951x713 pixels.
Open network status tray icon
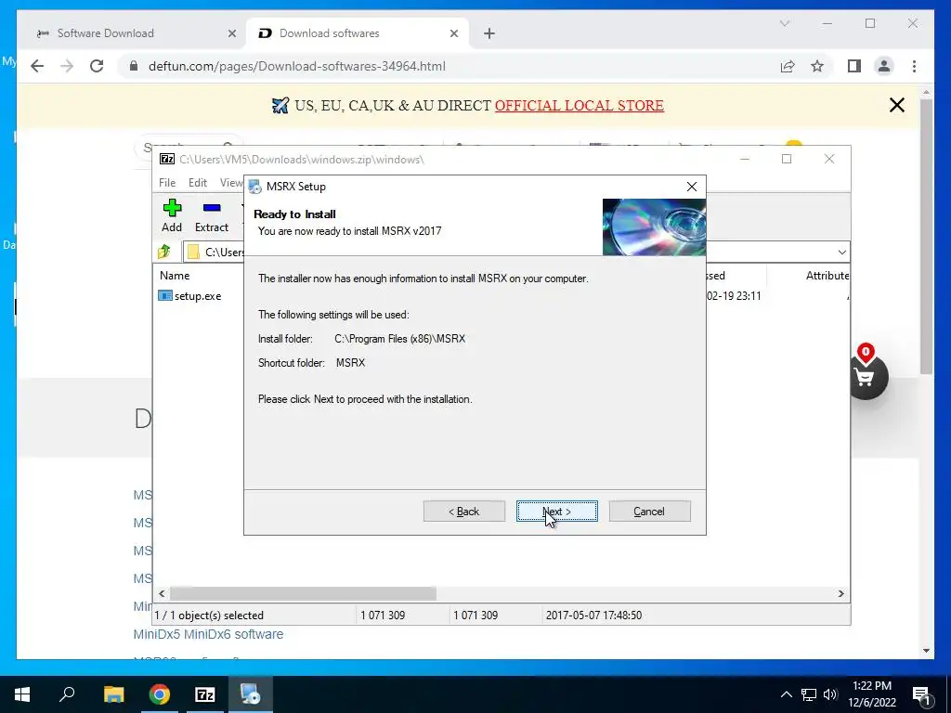coord(809,694)
